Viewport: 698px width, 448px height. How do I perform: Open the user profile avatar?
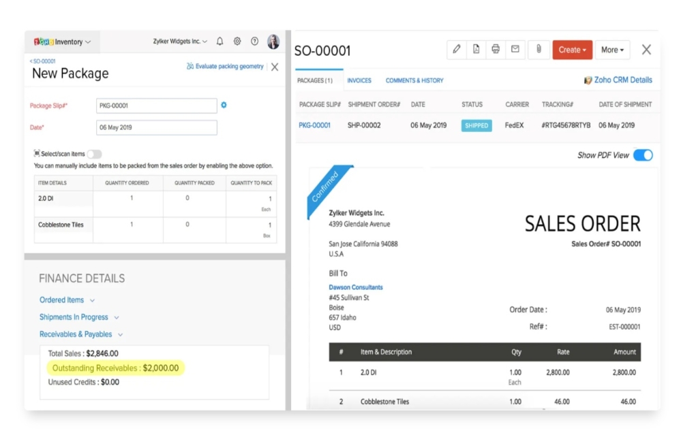point(273,41)
